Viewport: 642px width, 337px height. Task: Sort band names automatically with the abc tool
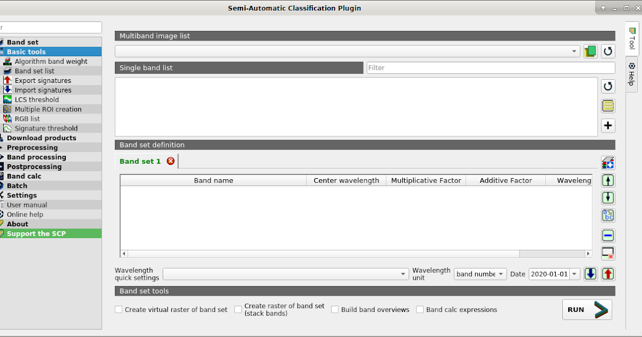pyautogui.click(x=608, y=216)
